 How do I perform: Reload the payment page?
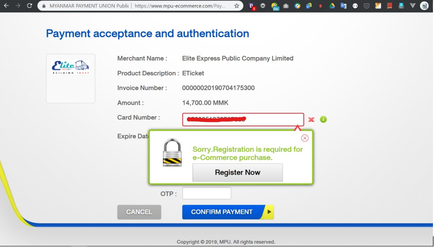pyautogui.click(x=29, y=6)
